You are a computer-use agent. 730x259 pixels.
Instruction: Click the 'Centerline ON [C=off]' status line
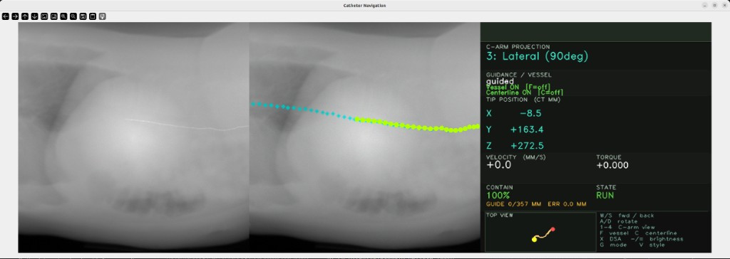tap(525, 92)
